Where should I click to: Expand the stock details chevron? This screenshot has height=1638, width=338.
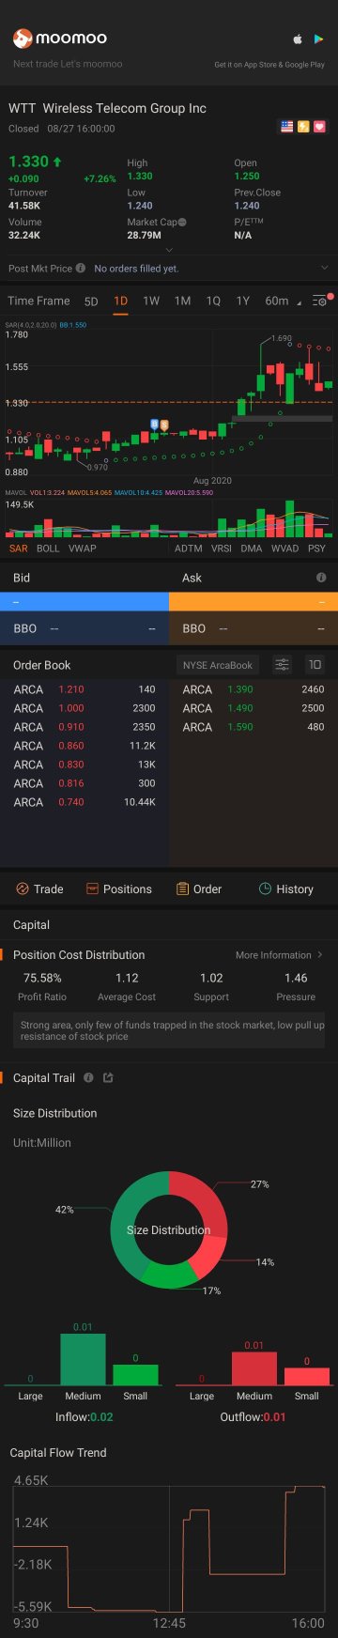click(x=169, y=250)
